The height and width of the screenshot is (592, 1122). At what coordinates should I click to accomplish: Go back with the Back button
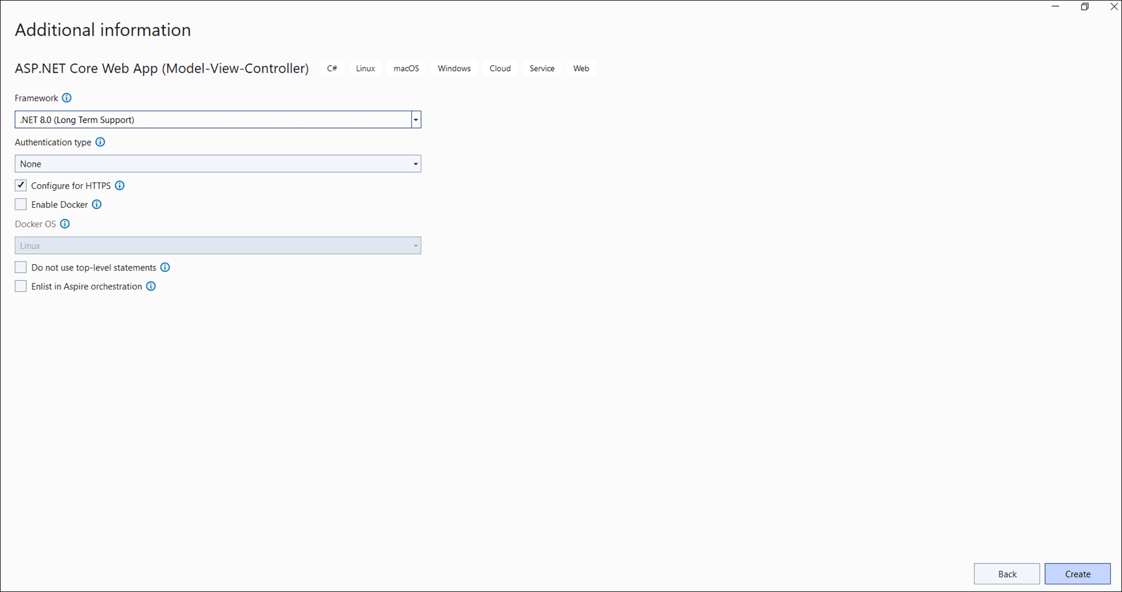point(1006,574)
